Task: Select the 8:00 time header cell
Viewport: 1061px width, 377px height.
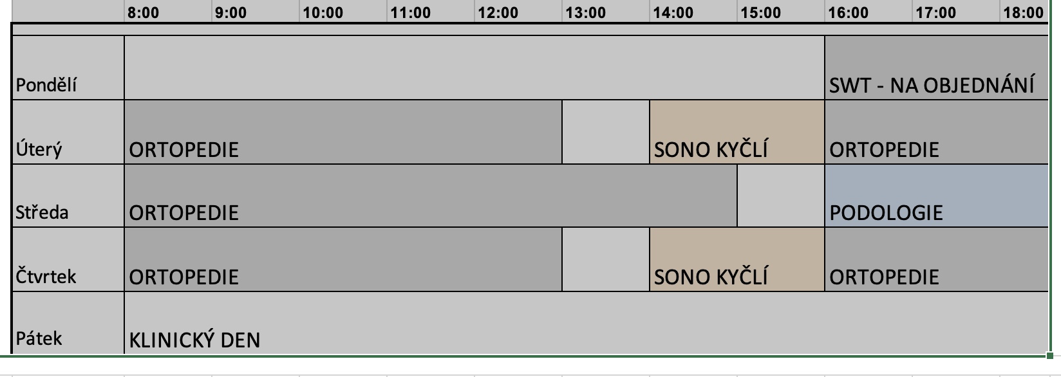Action: [x=168, y=12]
